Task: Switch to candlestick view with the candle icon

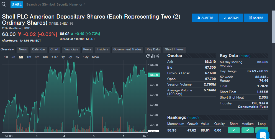Action: pos(158,56)
